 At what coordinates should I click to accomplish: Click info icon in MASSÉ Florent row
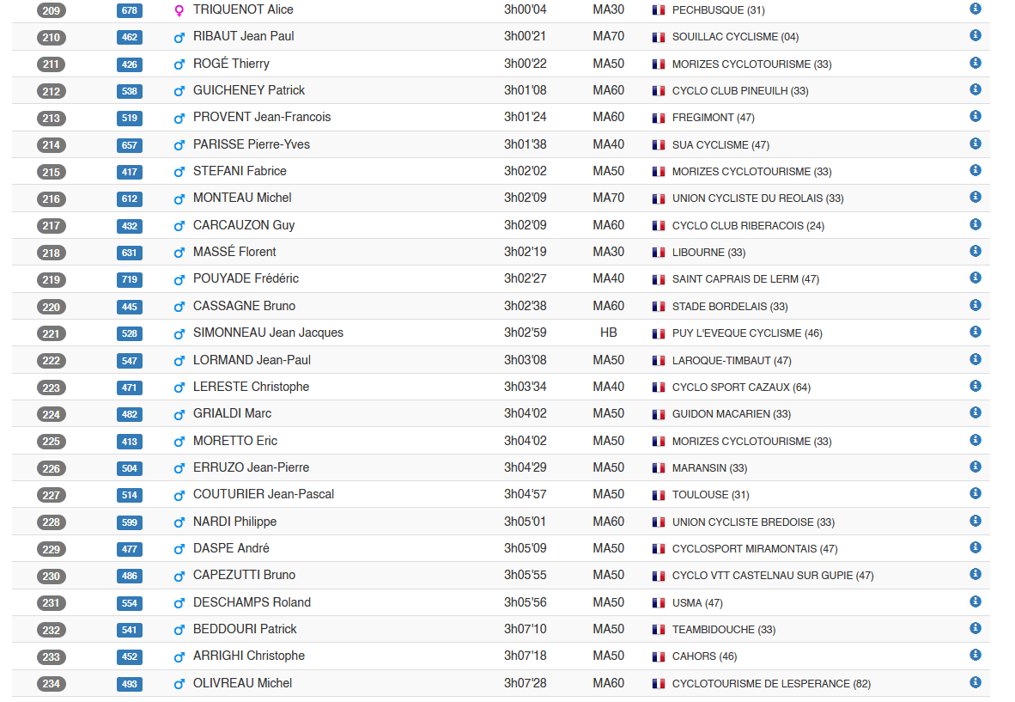tap(975, 251)
